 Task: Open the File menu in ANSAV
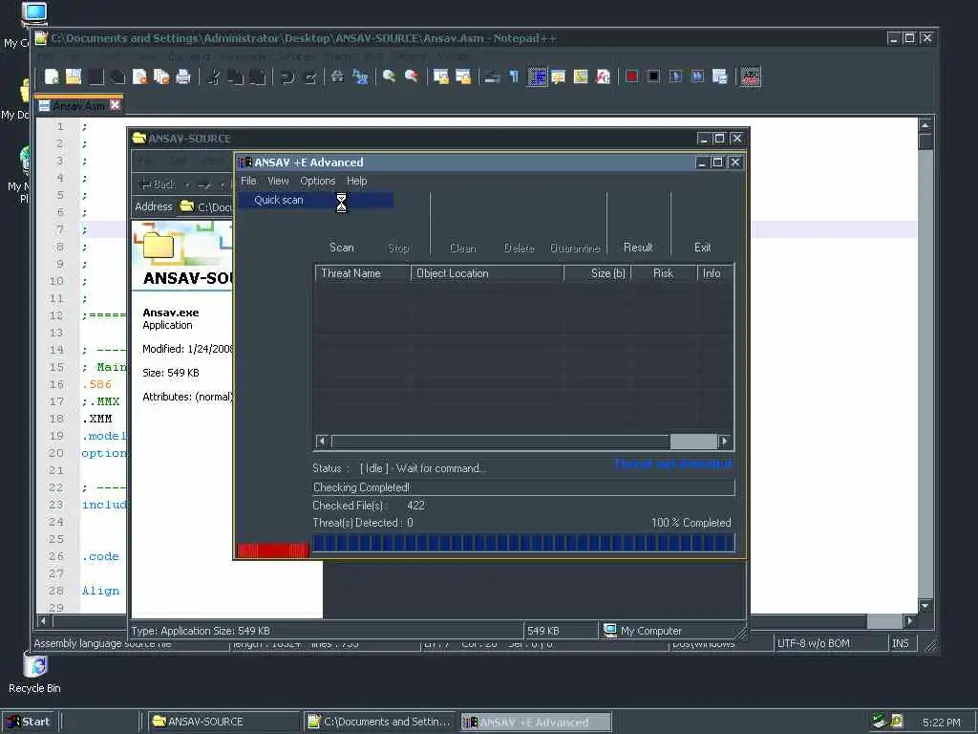pos(248,181)
